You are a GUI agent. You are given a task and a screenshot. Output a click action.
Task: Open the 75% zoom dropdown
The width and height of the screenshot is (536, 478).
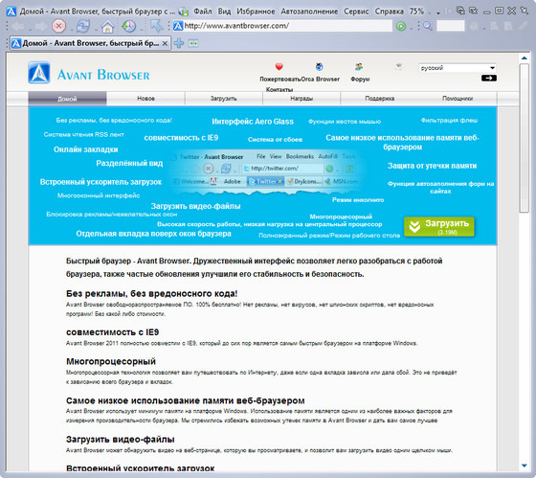point(430,13)
